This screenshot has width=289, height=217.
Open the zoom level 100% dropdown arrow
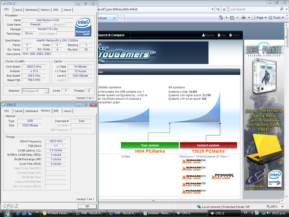pos(282,207)
